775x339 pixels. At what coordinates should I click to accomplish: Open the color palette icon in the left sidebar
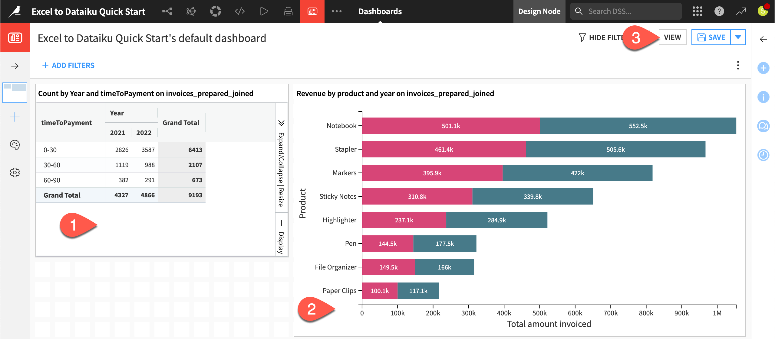tap(15, 145)
